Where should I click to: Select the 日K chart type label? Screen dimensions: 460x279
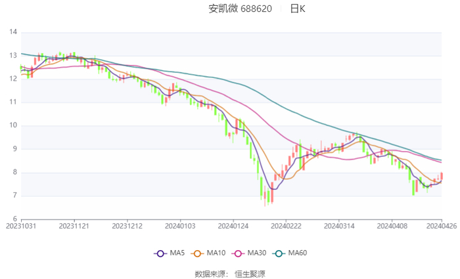[298, 9]
